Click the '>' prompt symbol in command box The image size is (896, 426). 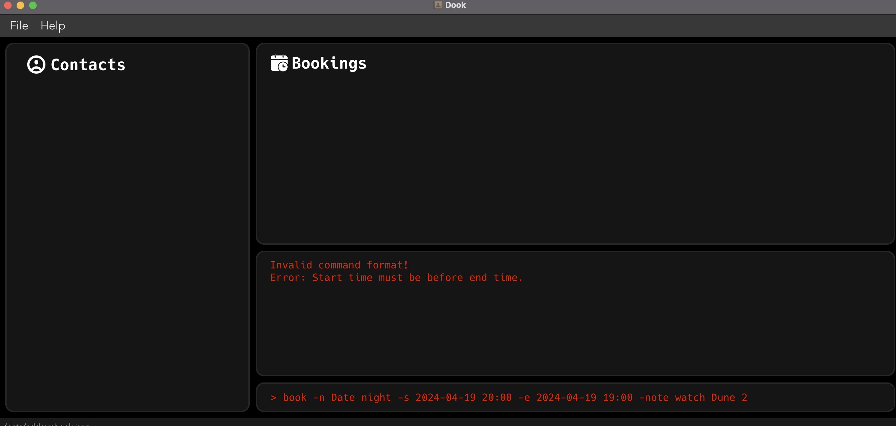(273, 397)
